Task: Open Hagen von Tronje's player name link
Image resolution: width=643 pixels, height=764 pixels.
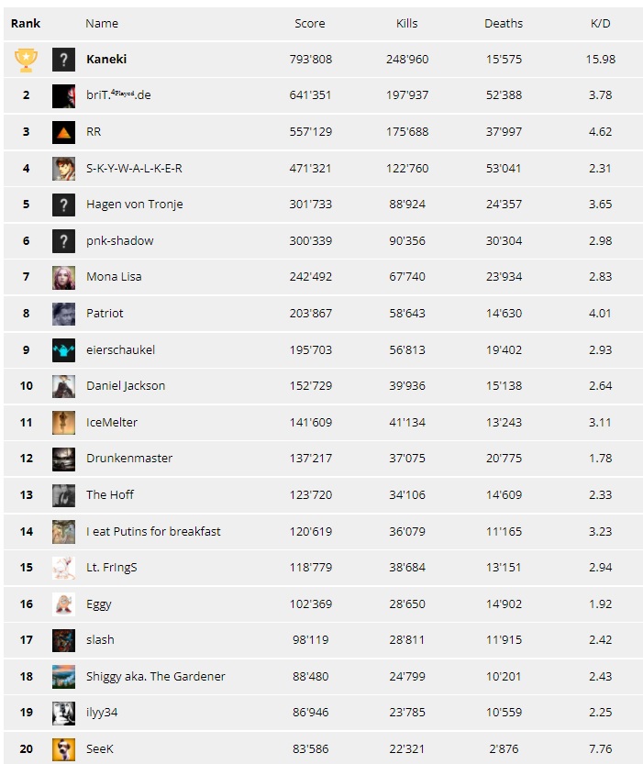Action: (135, 205)
